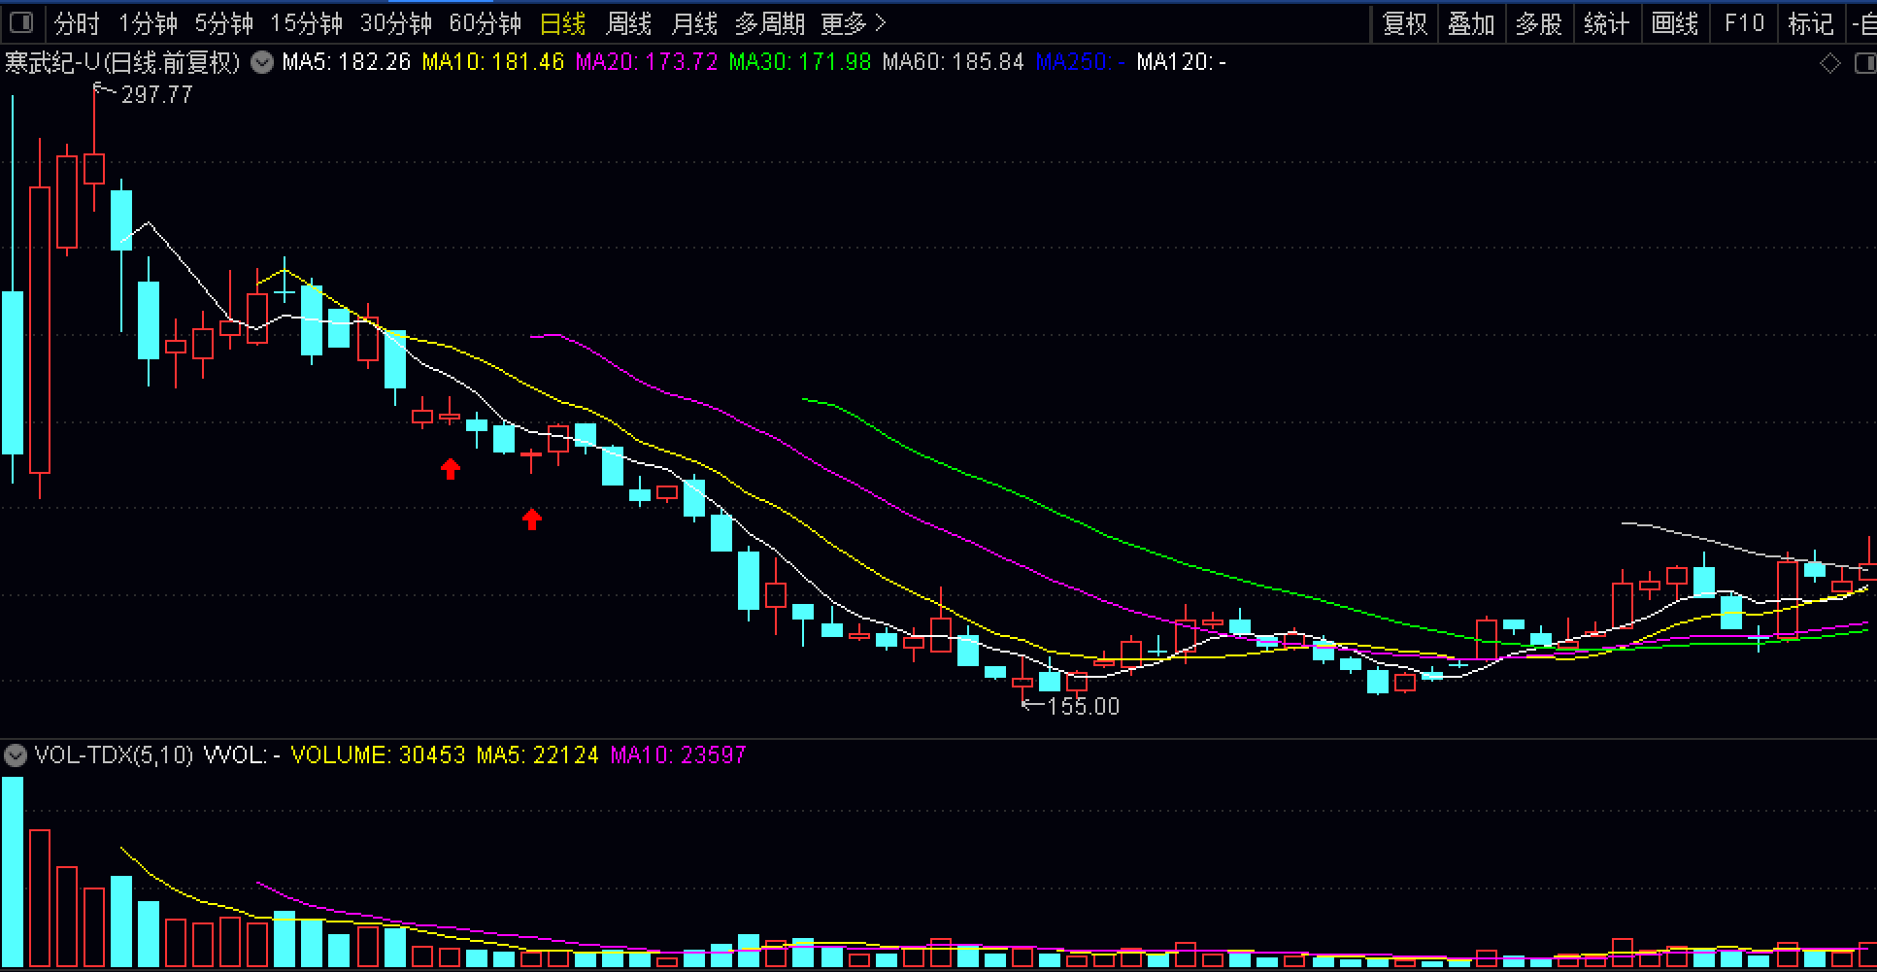Open the 多股 multi-stock view
The height and width of the screenshot is (972, 1877).
pos(1539,23)
